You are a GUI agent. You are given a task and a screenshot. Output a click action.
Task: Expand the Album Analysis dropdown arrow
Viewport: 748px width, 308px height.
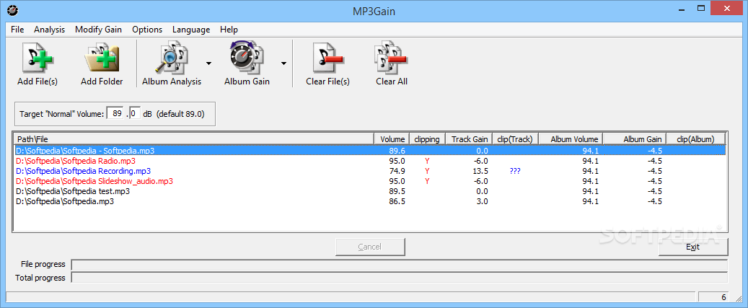tap(208, 63)
